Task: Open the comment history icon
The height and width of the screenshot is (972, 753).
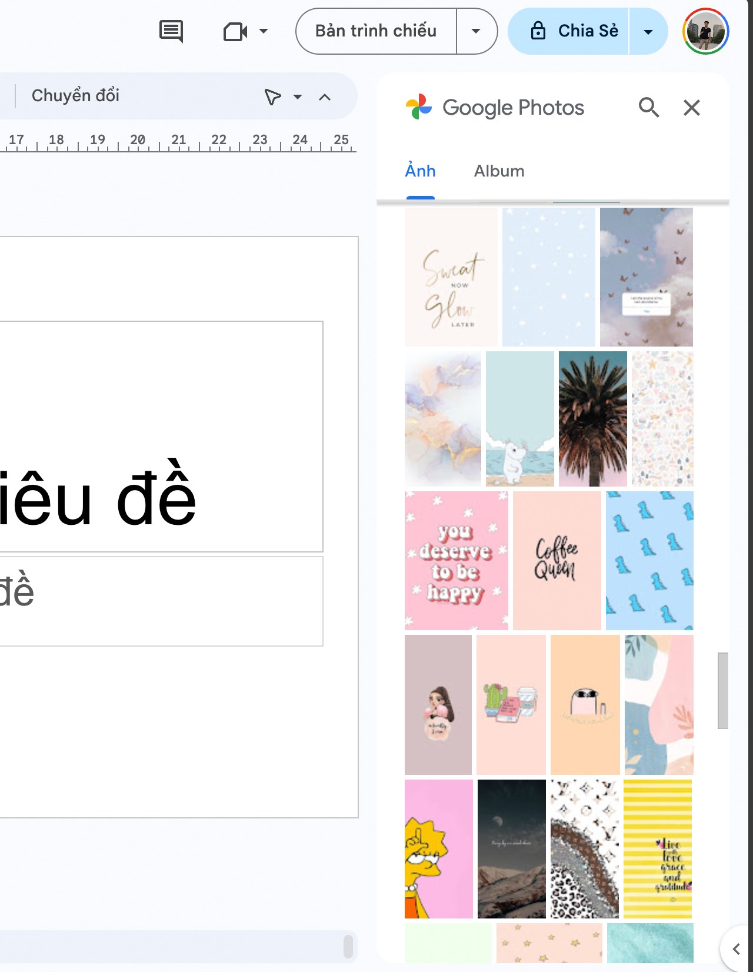Action: [x=171, y=31]
